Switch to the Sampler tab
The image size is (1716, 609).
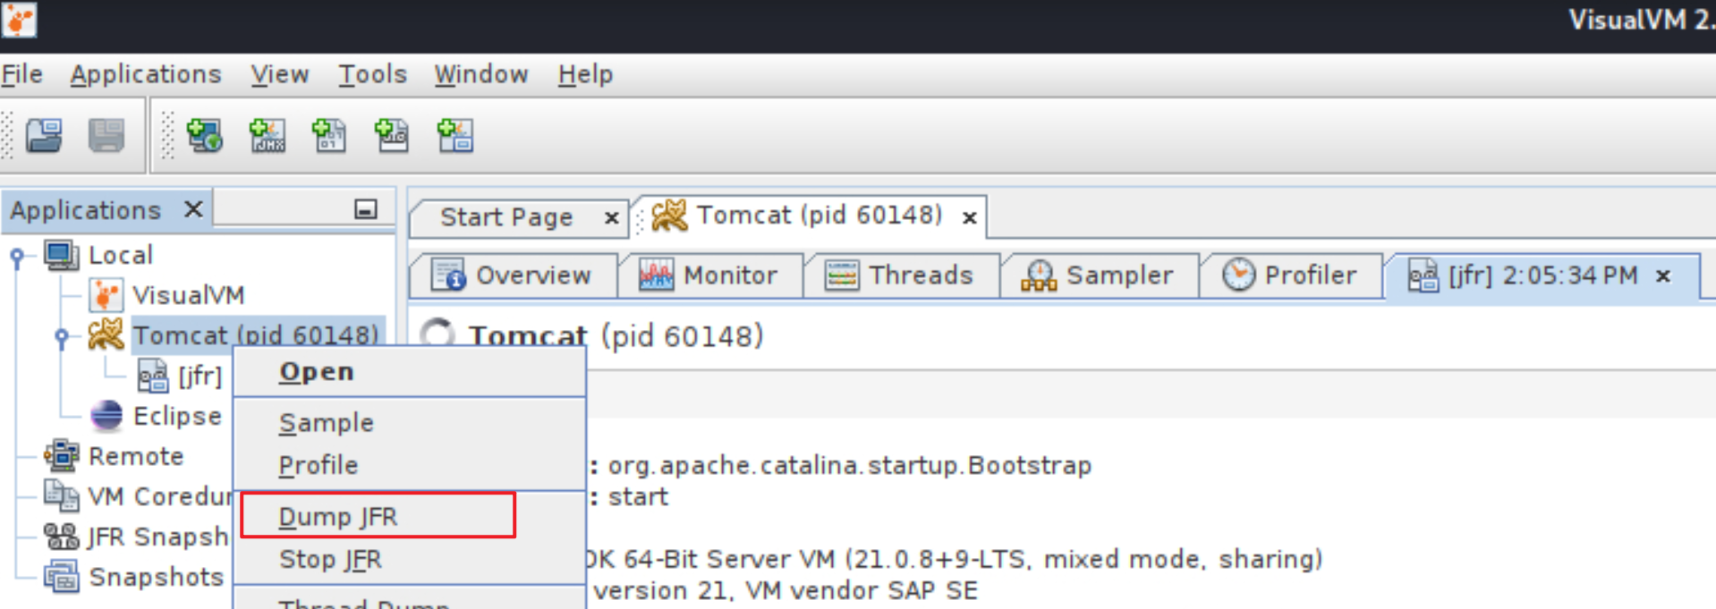click(1098, 275)
